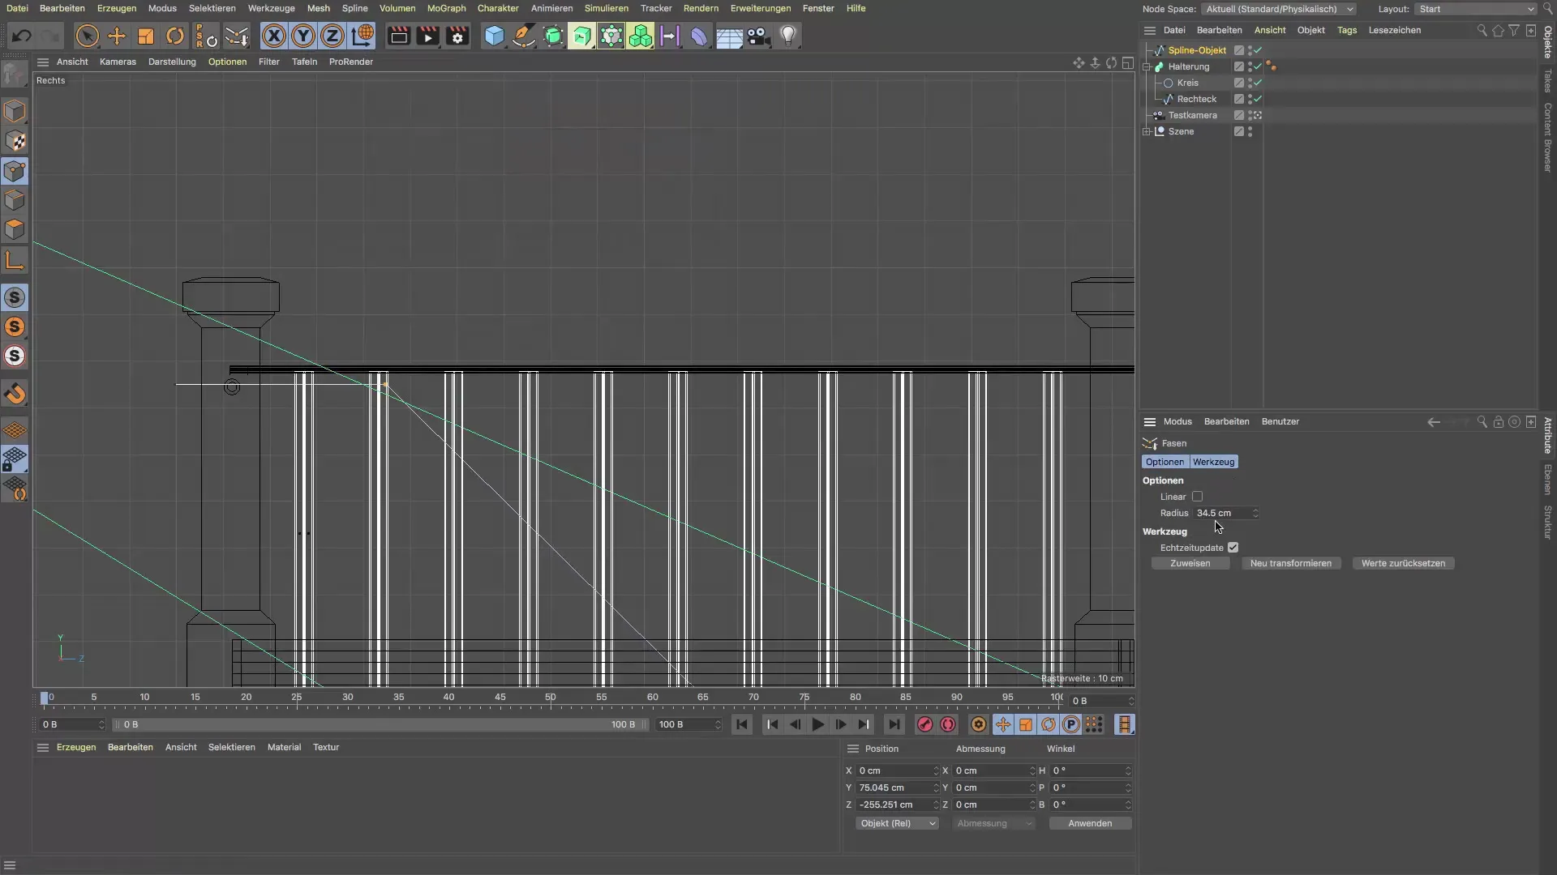Toggle X axis lock
The image size is (1557, 875).
pyautogui.click(x=274, y=36)
